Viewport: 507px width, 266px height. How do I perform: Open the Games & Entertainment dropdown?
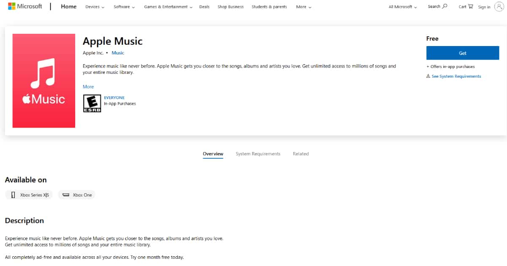pos(168,7)
